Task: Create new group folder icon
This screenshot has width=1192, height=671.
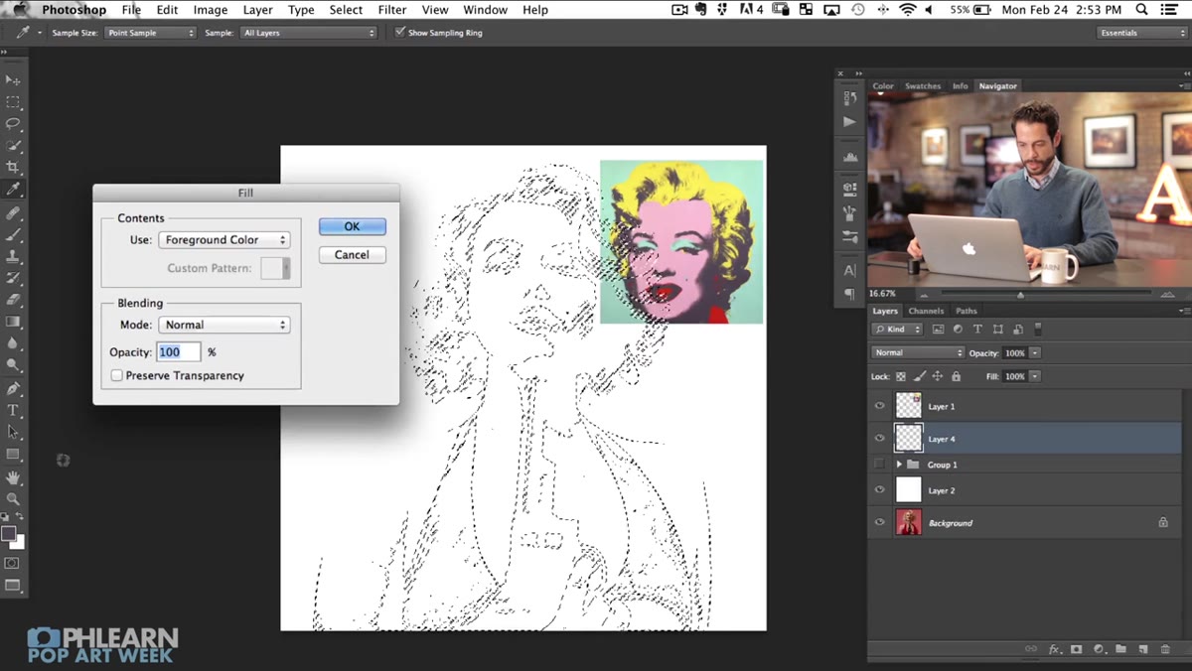Action: pos(1120,649)
